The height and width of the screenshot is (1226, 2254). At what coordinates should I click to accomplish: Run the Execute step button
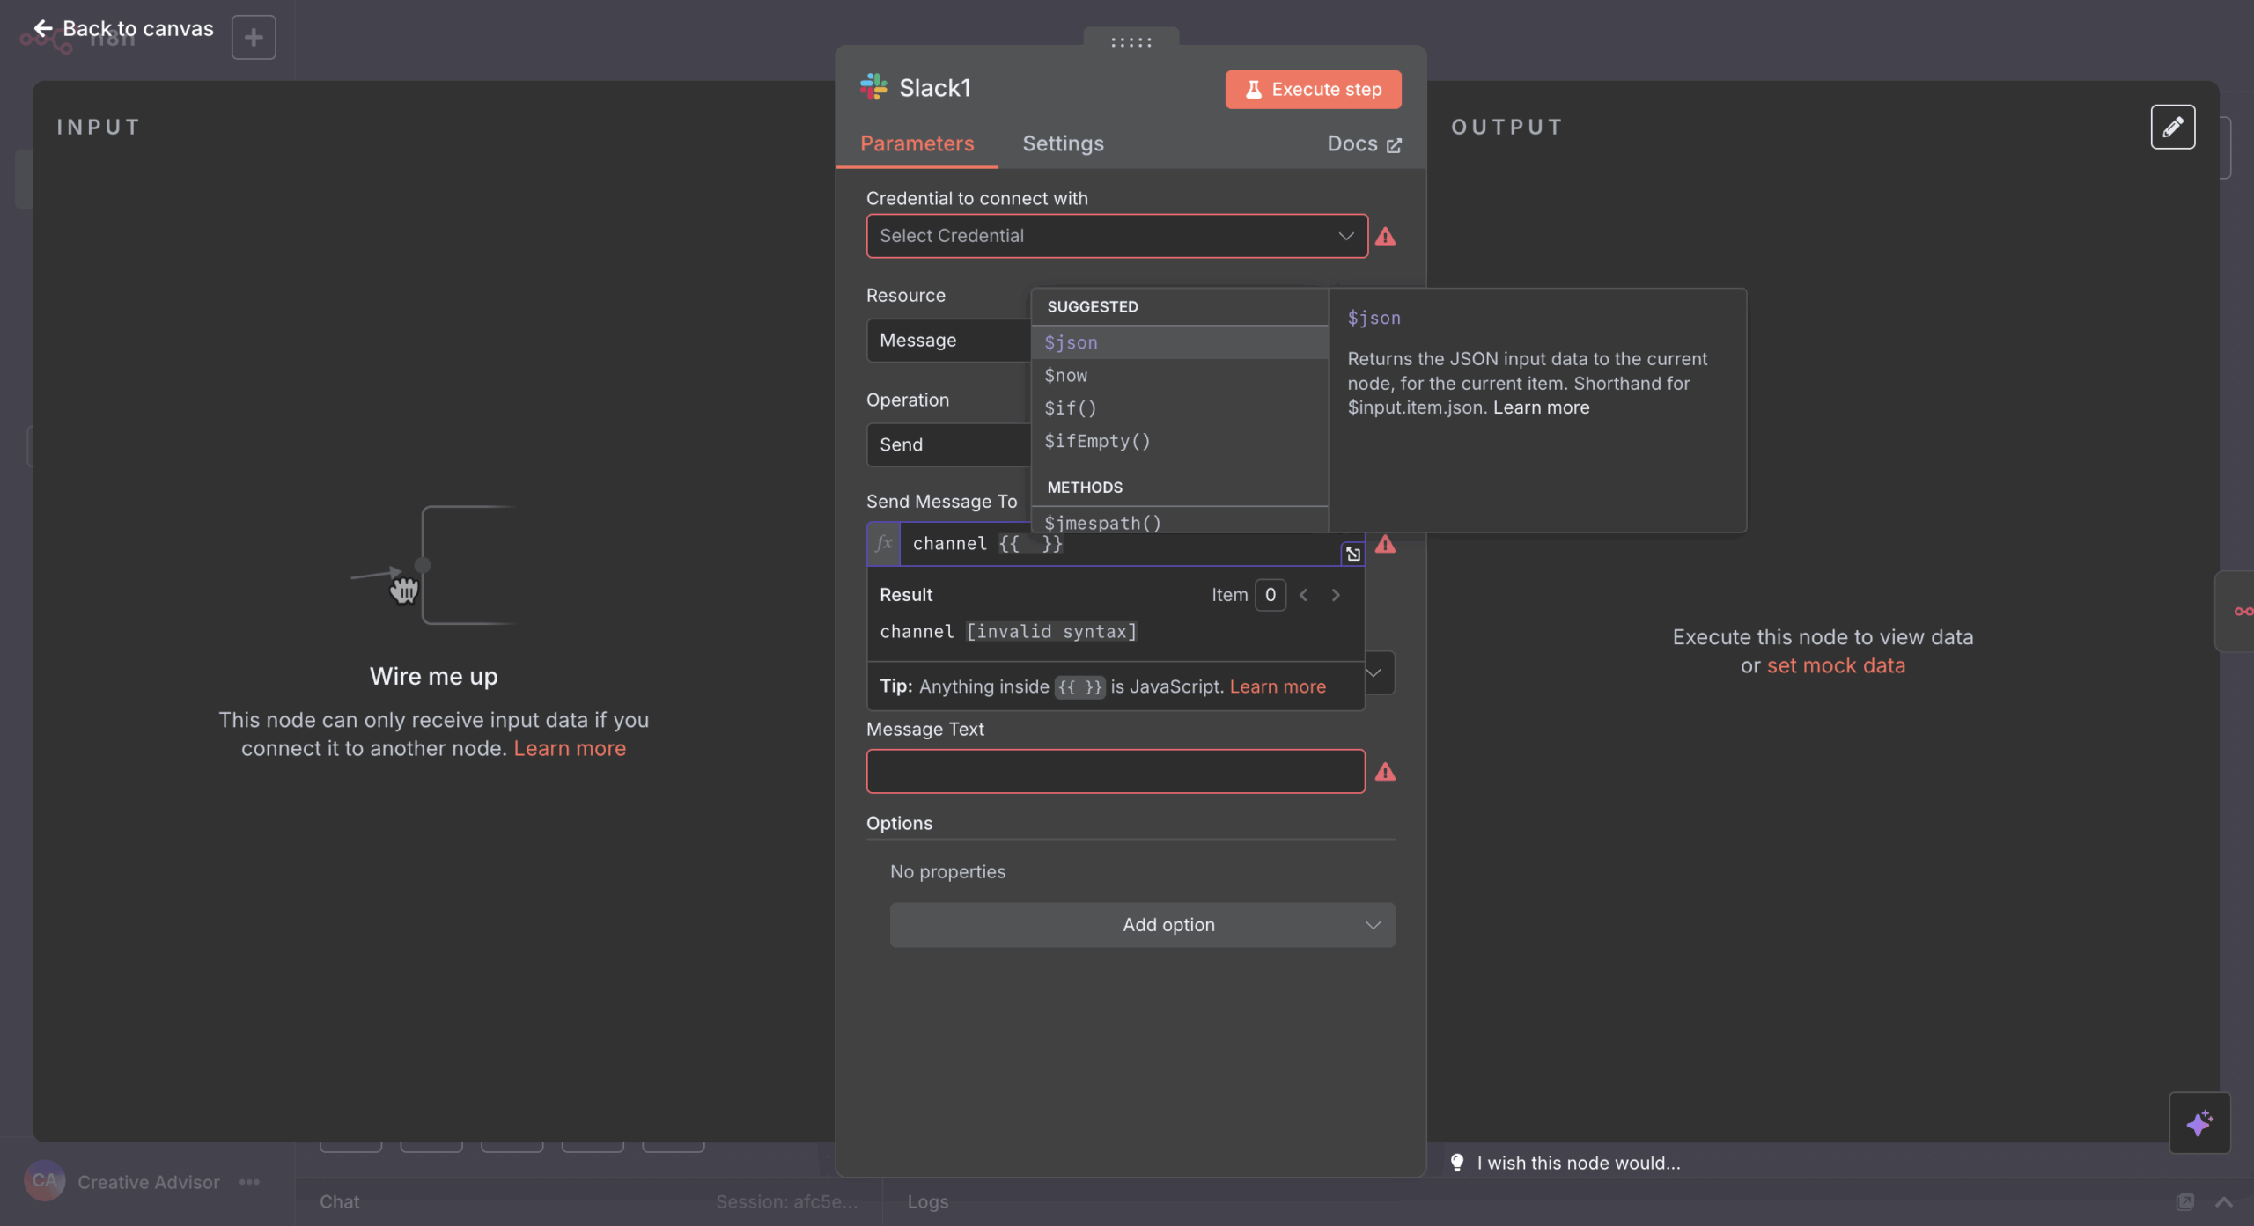1313,89
